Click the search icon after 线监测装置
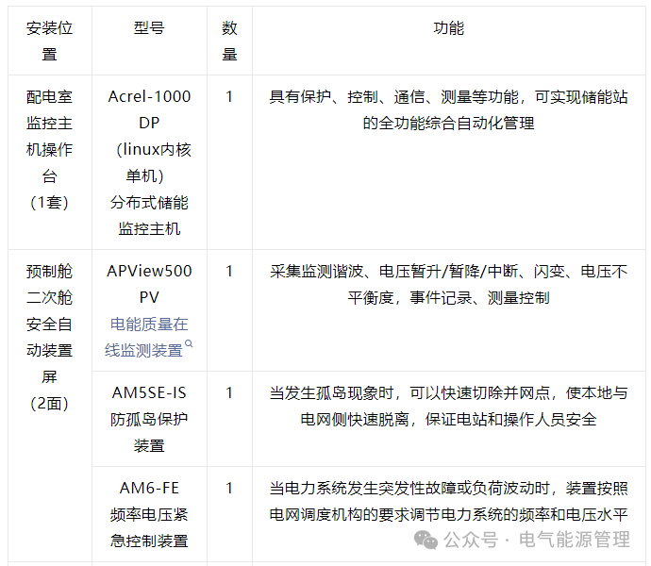 (x=189, y=343)
